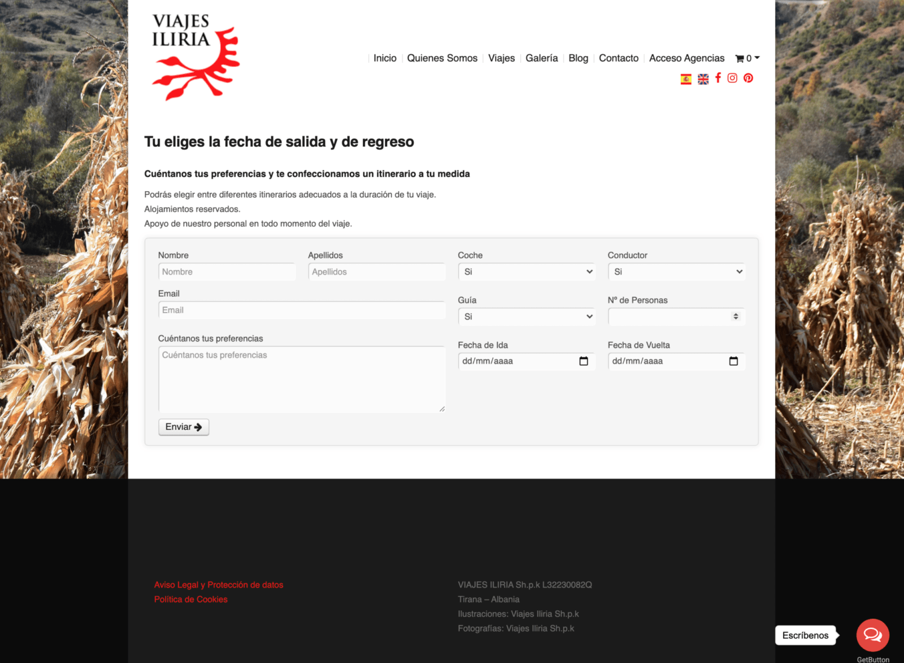Open calendar picker for Fecha de Ida
Viewport: 904px width, 663px height.
pos(584,361)
